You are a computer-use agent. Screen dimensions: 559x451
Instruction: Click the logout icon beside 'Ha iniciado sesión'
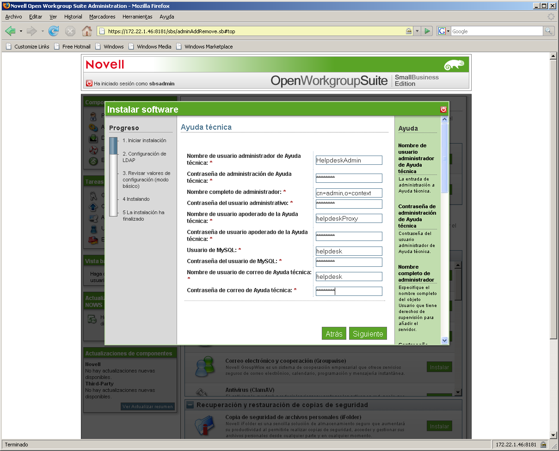tap(89, 84)
